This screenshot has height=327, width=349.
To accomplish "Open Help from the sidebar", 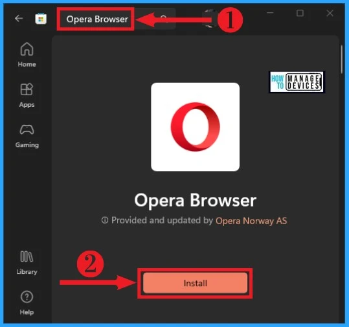I will (27, 303).
